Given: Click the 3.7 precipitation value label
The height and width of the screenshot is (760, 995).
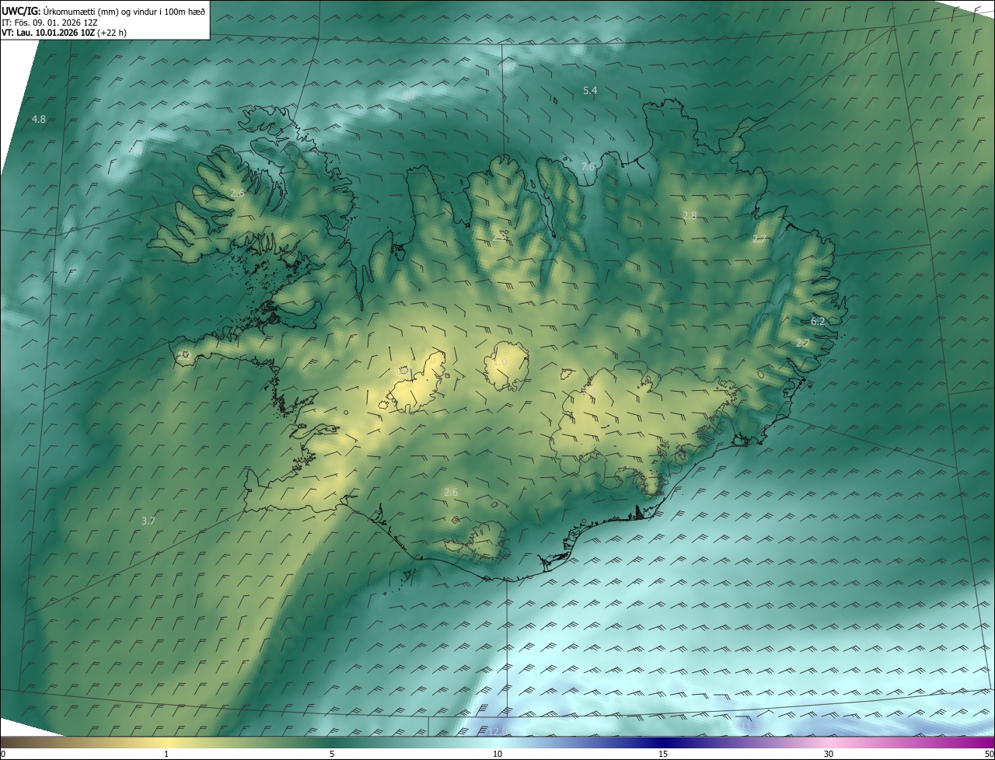Looking at the screenshot, I should click(x=148, y=521).
